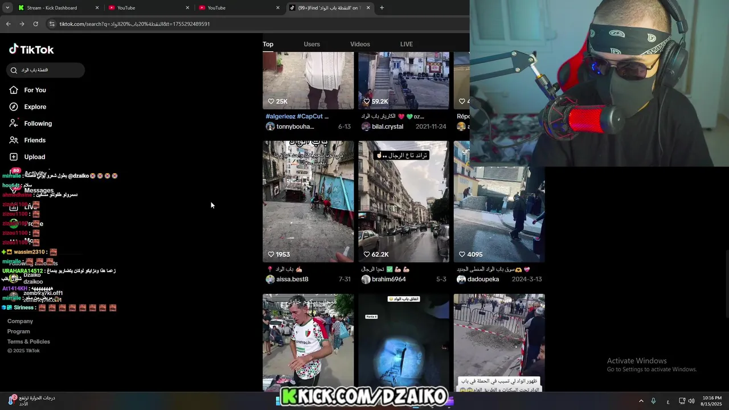The image size is (729, 410).
Task: Click the TikTok logo
Action: [x=31, y=50]
